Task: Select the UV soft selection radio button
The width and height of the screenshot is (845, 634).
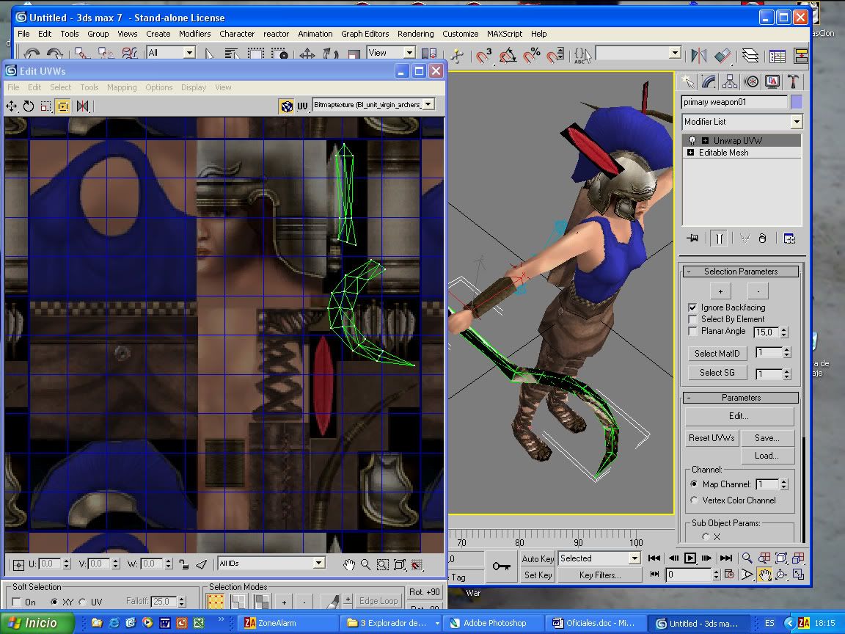Action: coord(82,602)
